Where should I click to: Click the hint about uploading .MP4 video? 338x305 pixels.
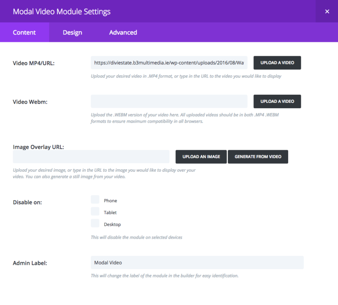point(186,76)
